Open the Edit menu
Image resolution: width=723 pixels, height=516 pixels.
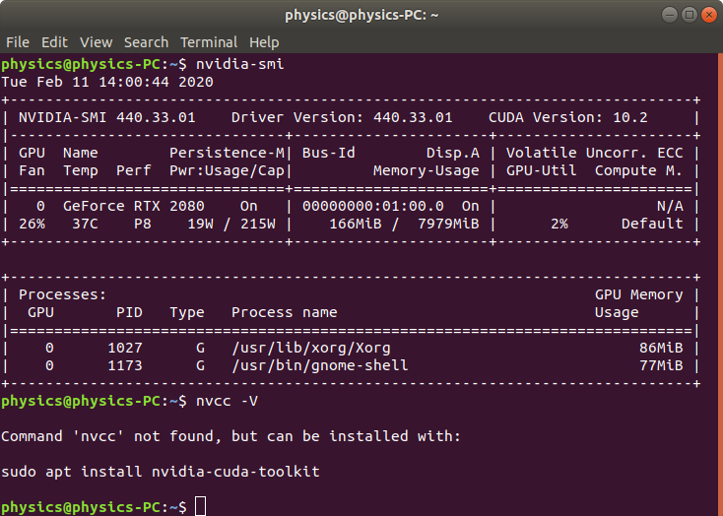[x=54, y=42]
